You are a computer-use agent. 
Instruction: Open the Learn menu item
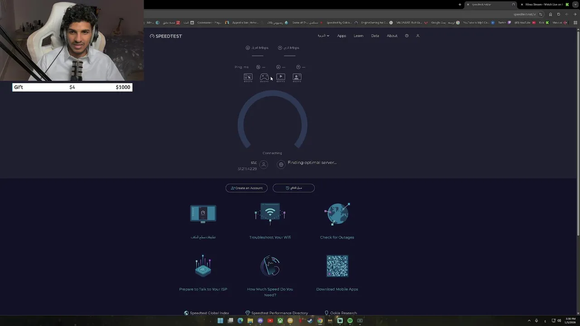[x=358, y=36]
